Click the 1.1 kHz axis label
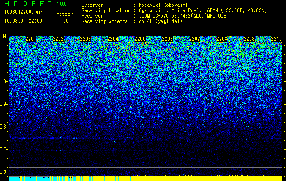 point(4,59)
